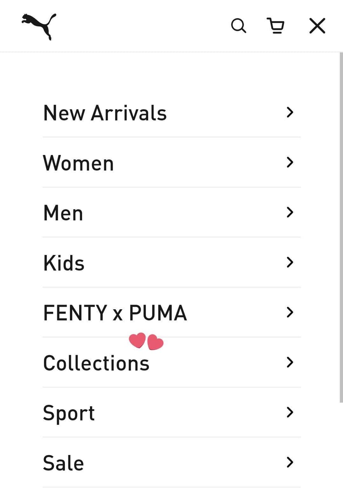Expand the Sale category chevron

289,462
